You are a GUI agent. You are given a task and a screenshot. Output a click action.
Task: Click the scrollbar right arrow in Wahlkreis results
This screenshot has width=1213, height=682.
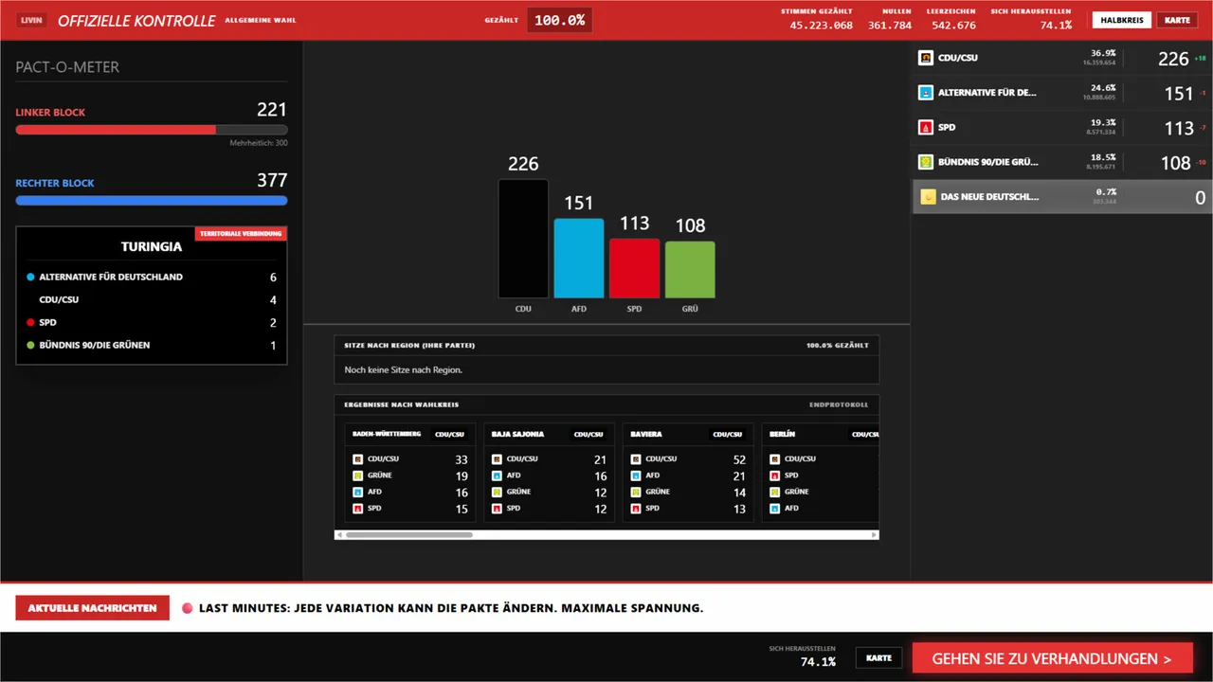point(874,535)
